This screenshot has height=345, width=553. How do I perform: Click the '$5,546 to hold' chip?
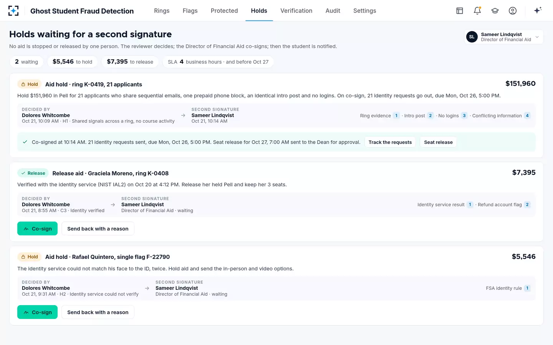(x=72, y=62)
